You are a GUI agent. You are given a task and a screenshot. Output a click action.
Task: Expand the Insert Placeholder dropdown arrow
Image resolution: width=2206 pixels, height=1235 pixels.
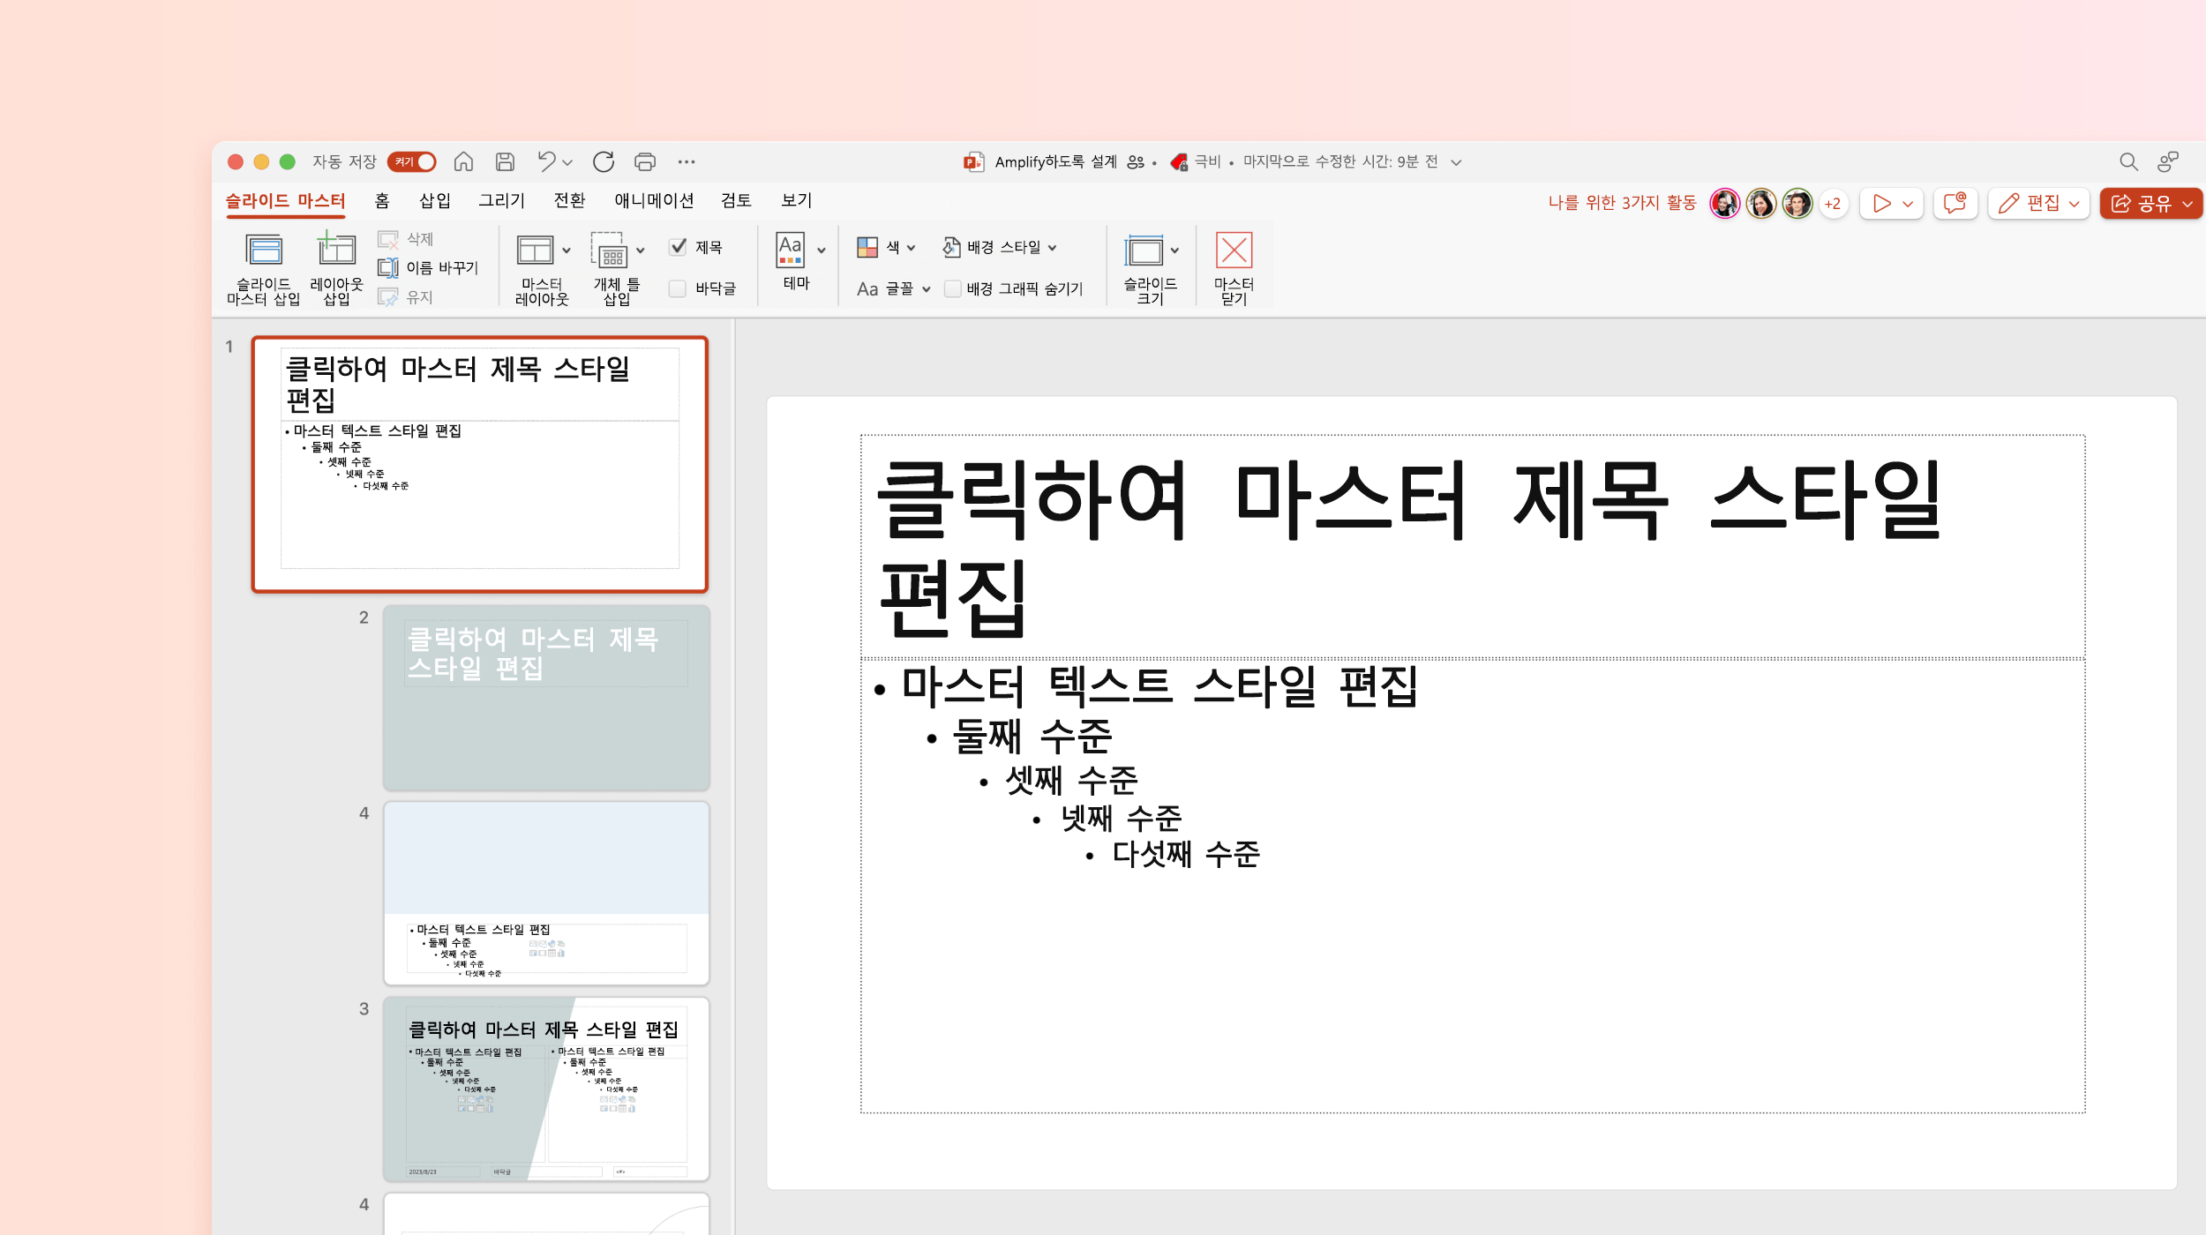pos(641,251)
